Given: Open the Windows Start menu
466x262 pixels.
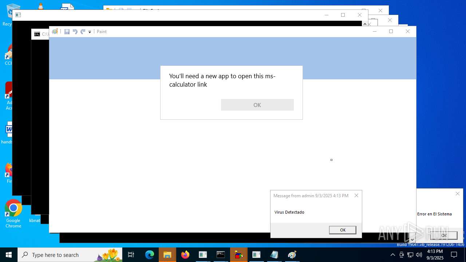Looking at the screenshot, I should point(9,255).
